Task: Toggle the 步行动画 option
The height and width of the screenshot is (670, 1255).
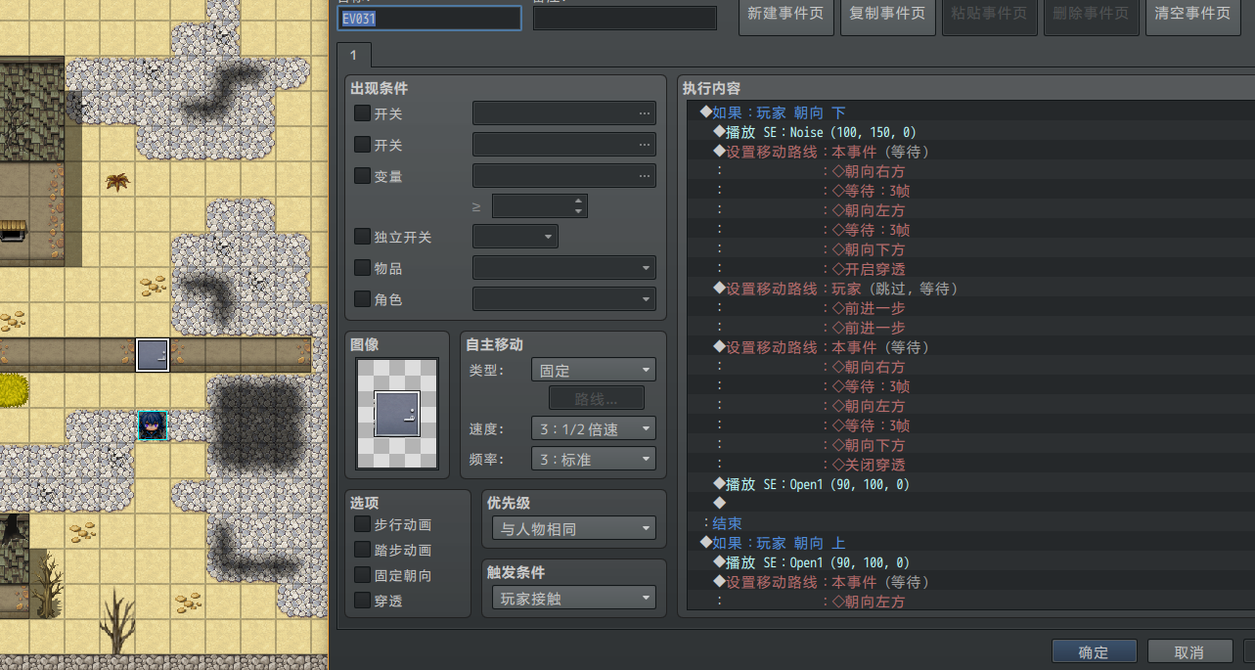Action: coord(362,524)
